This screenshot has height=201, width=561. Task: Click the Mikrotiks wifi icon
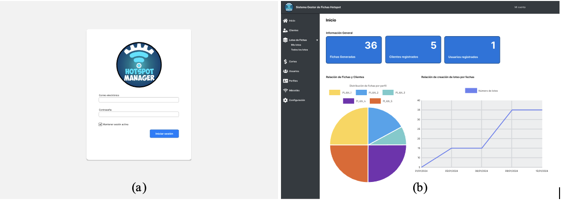tap(285, 90)
